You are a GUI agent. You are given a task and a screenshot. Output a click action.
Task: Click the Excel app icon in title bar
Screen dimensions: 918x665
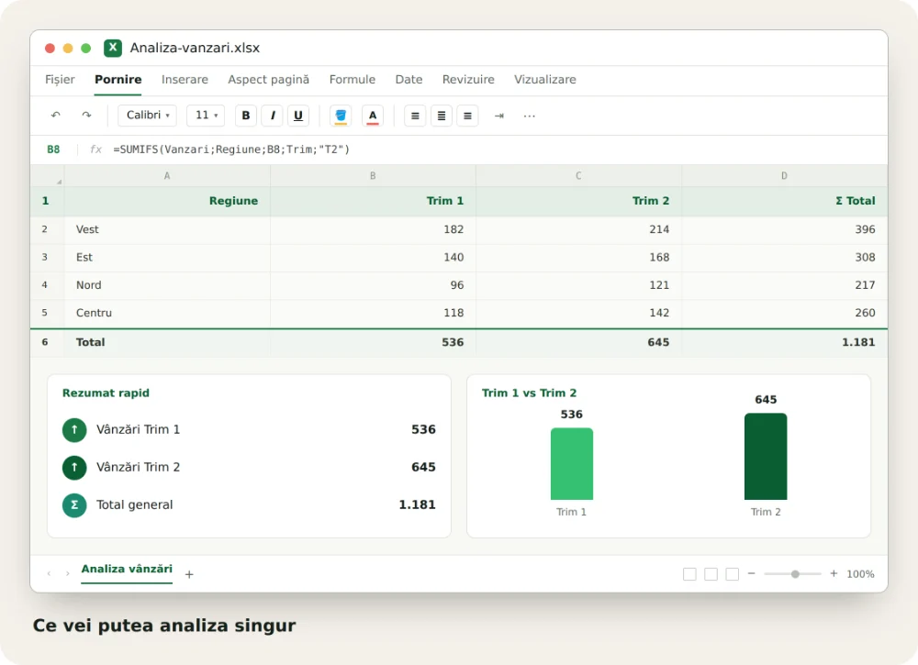click(113, 48)
